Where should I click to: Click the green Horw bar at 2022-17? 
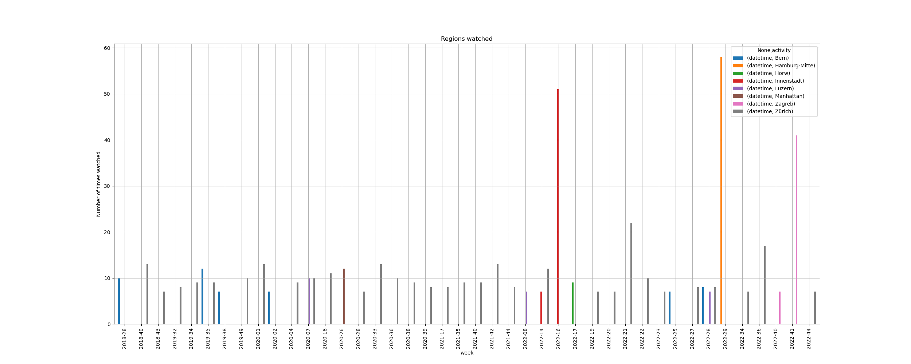pyautogui.click(x=573, y=303)
